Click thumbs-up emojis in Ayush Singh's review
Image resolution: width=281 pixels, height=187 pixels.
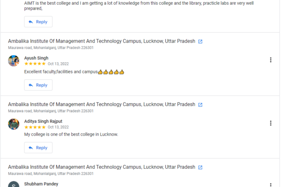point(111,72)
